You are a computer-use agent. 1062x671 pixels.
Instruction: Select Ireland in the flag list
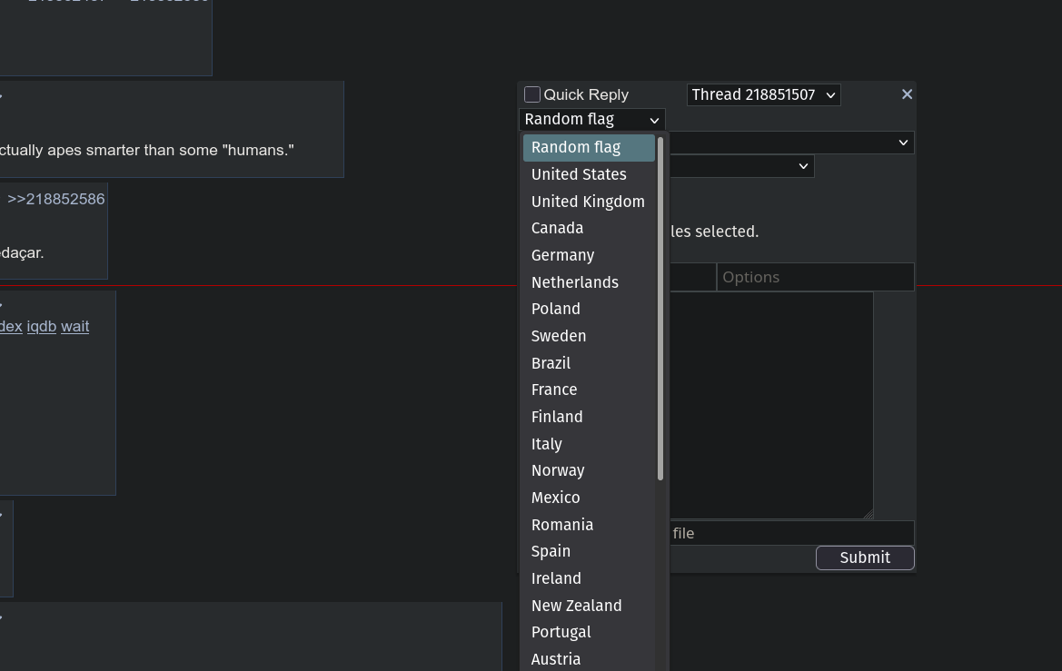589,578
